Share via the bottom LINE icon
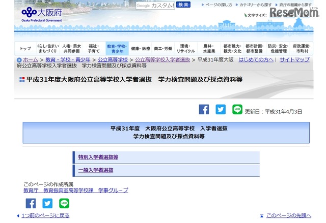Screen dimensions: 326x223 tap(64, 203)
